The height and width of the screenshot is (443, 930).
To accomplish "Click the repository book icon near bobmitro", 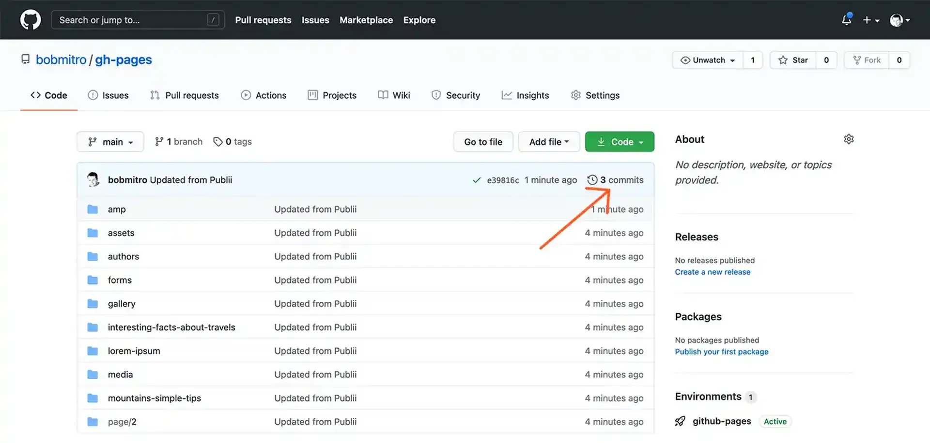I will tap(26, 59).
